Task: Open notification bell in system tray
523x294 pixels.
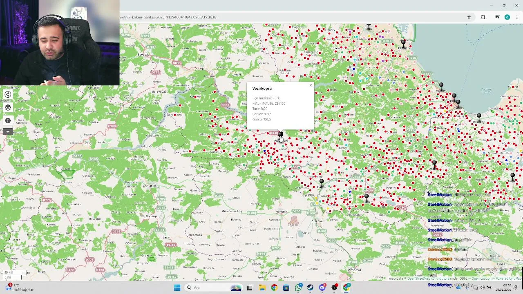Action: [x=516, y=287]
